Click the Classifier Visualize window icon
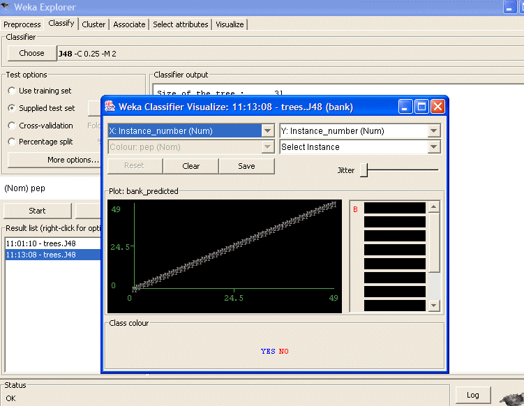Image resolution: width=524 pixels, height=406 pixels. coord(110,107)
